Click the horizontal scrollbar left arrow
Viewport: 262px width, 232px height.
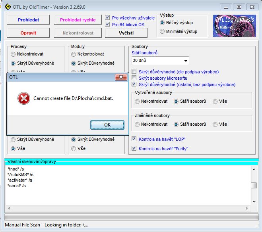click(x=9, y=208)
